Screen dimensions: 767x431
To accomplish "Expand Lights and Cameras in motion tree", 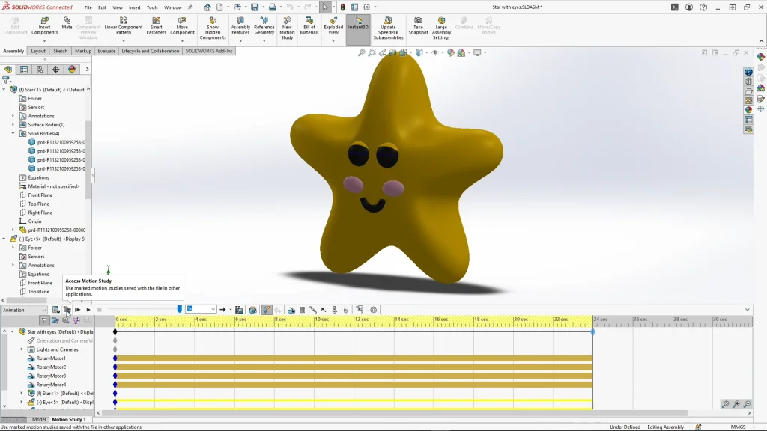I will pos(22,349).
